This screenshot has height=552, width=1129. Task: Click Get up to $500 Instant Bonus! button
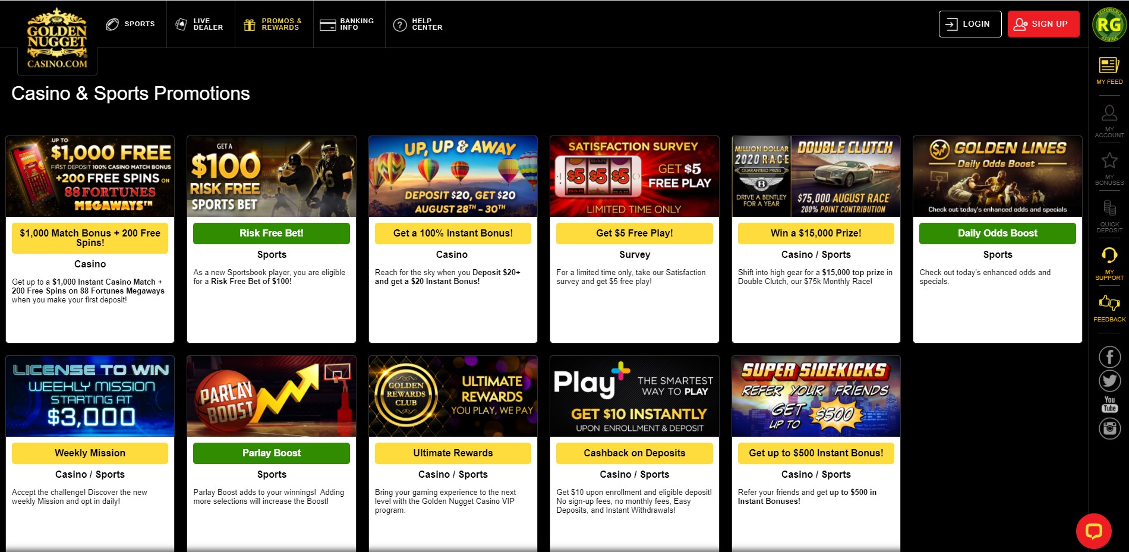point(816,453)
